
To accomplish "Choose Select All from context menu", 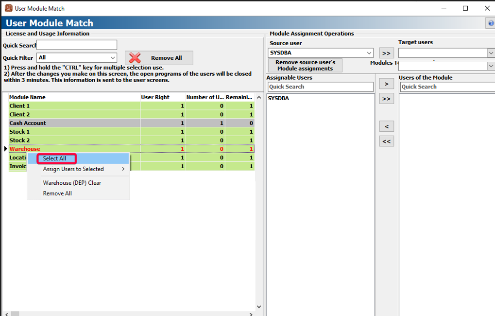I will [x=54, y=158].
